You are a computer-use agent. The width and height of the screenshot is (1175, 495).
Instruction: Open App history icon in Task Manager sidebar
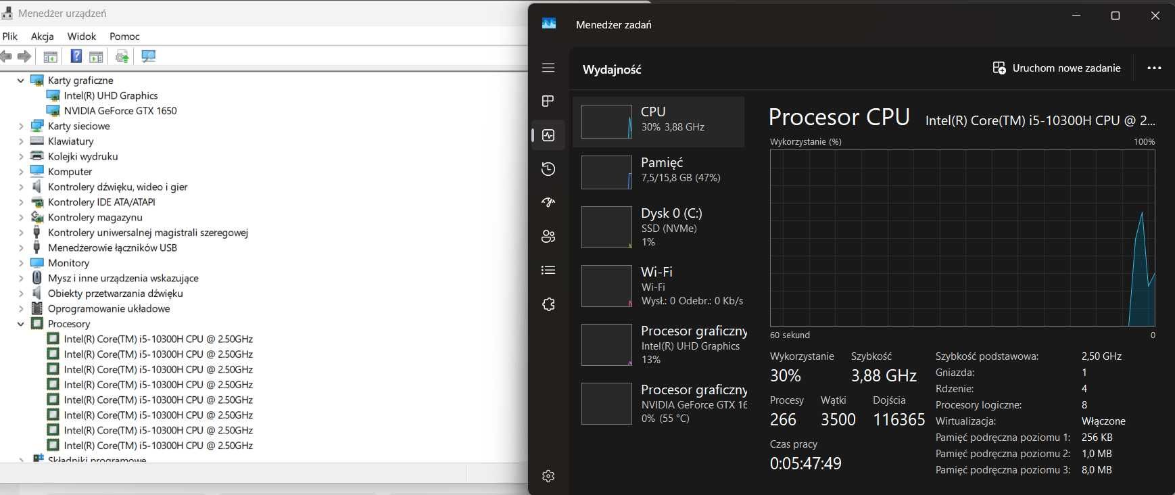point(548,169)
